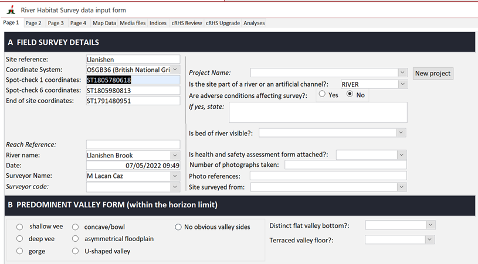This screenshot has height=264, width=478.
Task: Click the Number of photographs taken field
Action: click(x=345, y=165)
